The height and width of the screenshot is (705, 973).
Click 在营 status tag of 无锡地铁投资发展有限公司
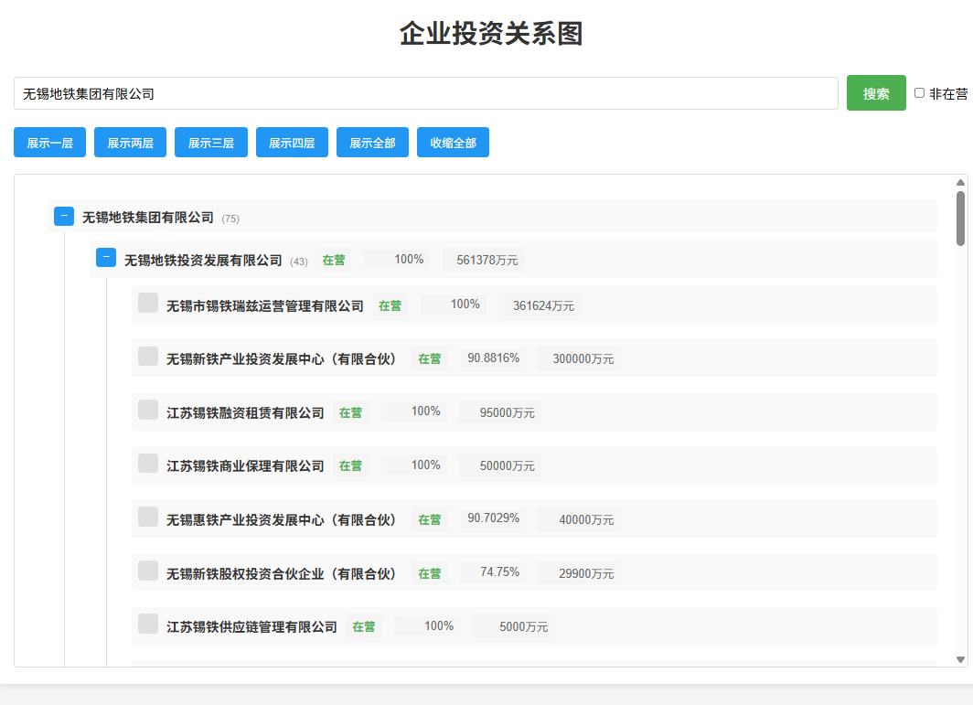(x=334, y=260)
